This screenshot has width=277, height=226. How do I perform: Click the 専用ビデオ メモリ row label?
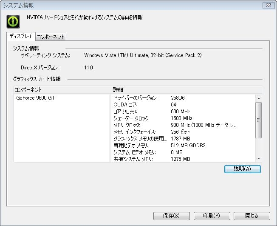(x=131, y=146)
